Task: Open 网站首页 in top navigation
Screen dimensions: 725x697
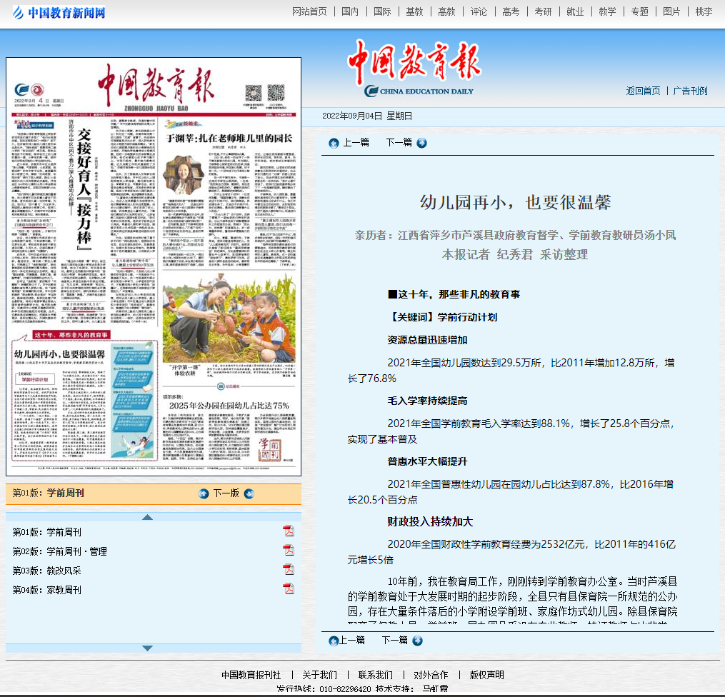Action: (309, 11)
